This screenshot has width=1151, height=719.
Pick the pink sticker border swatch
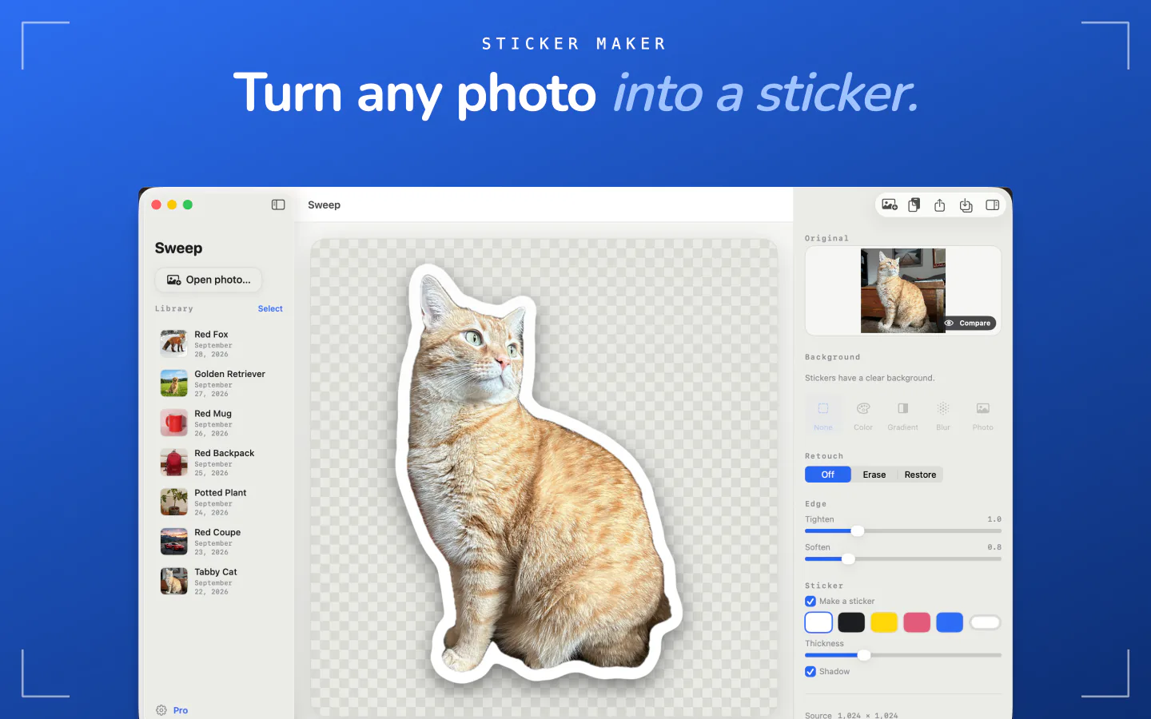pos(917,622)
